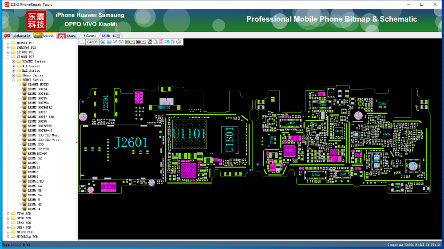Expand the MAX Series subfolder
Image resolution: width=444 pixels, height=249 pixels.
tap(14, 70)
